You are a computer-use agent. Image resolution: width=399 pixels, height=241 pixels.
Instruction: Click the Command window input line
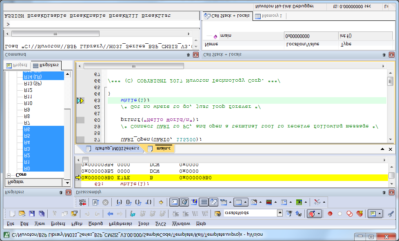tap(98, 25)
